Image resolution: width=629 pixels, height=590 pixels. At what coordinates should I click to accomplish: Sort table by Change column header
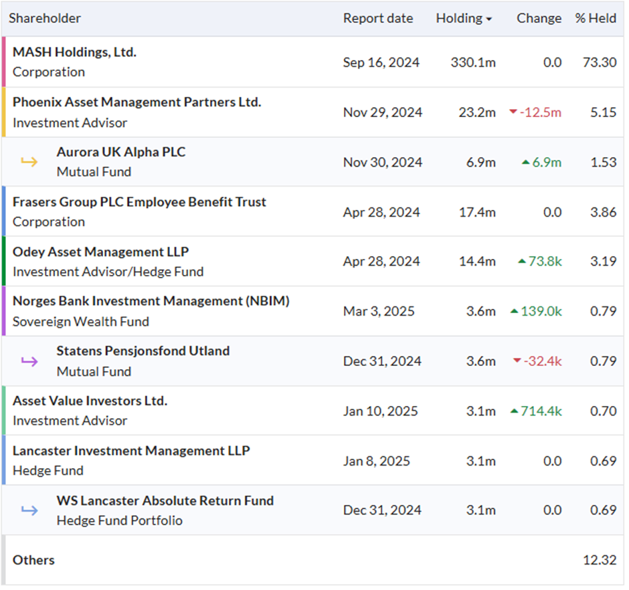click(539, 19)
